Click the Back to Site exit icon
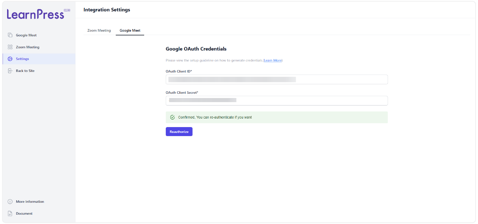Screen dimensions: 478x224 click(x=10, y=71)
